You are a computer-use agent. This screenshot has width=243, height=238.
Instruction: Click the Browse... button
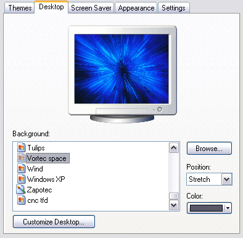tap(209, 149)
